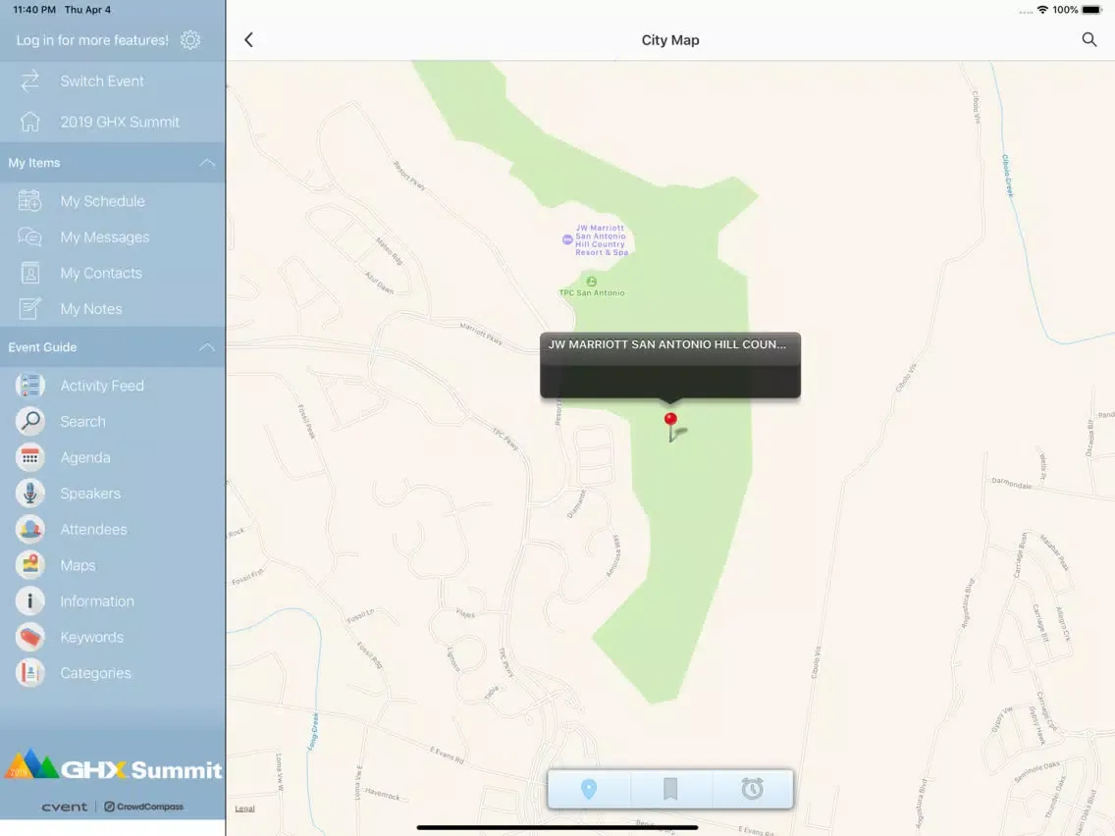Tap the Wi-Fi indicator in status bar
The height and width of the screenshot is (836, 1115).
[x=1042, y=10]
